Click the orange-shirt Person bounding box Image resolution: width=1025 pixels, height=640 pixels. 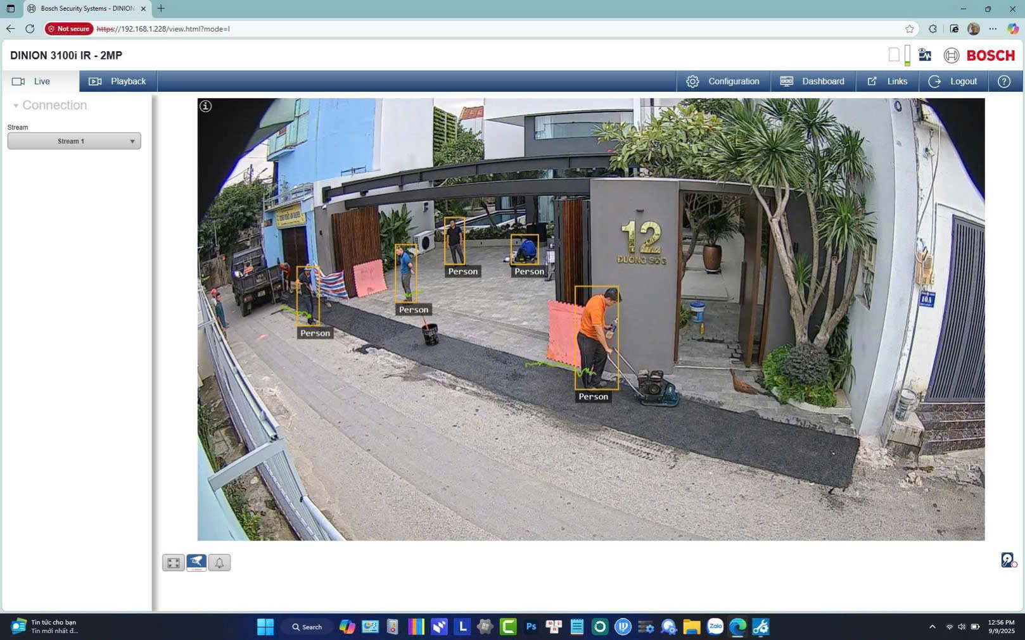[x=596, y=338]
